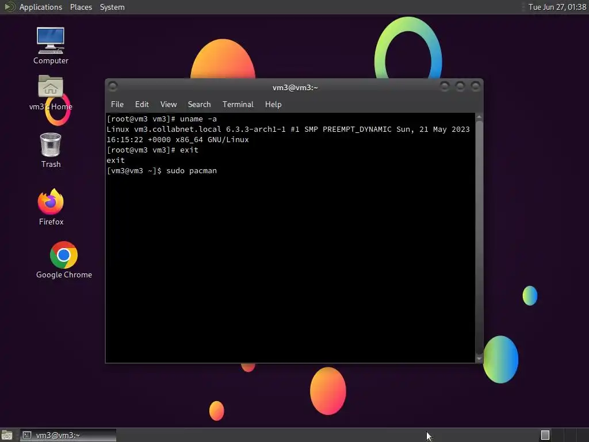Click the 'uname -a' command text
The height and width of the screenshot is (442, 589).
click(x=198, y=119)
